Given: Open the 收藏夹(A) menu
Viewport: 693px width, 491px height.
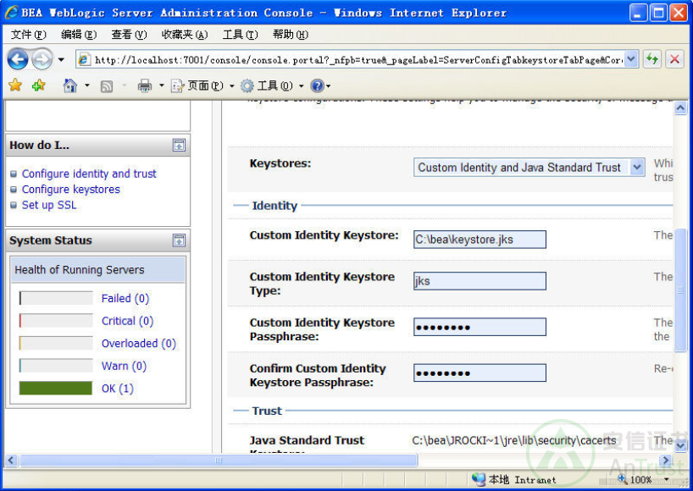Looking at the screenshot, I should 184,35.
